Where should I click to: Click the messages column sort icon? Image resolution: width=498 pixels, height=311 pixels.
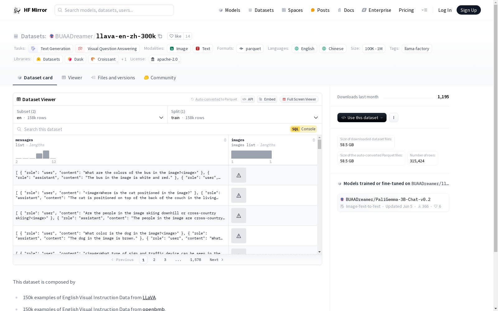225,140
